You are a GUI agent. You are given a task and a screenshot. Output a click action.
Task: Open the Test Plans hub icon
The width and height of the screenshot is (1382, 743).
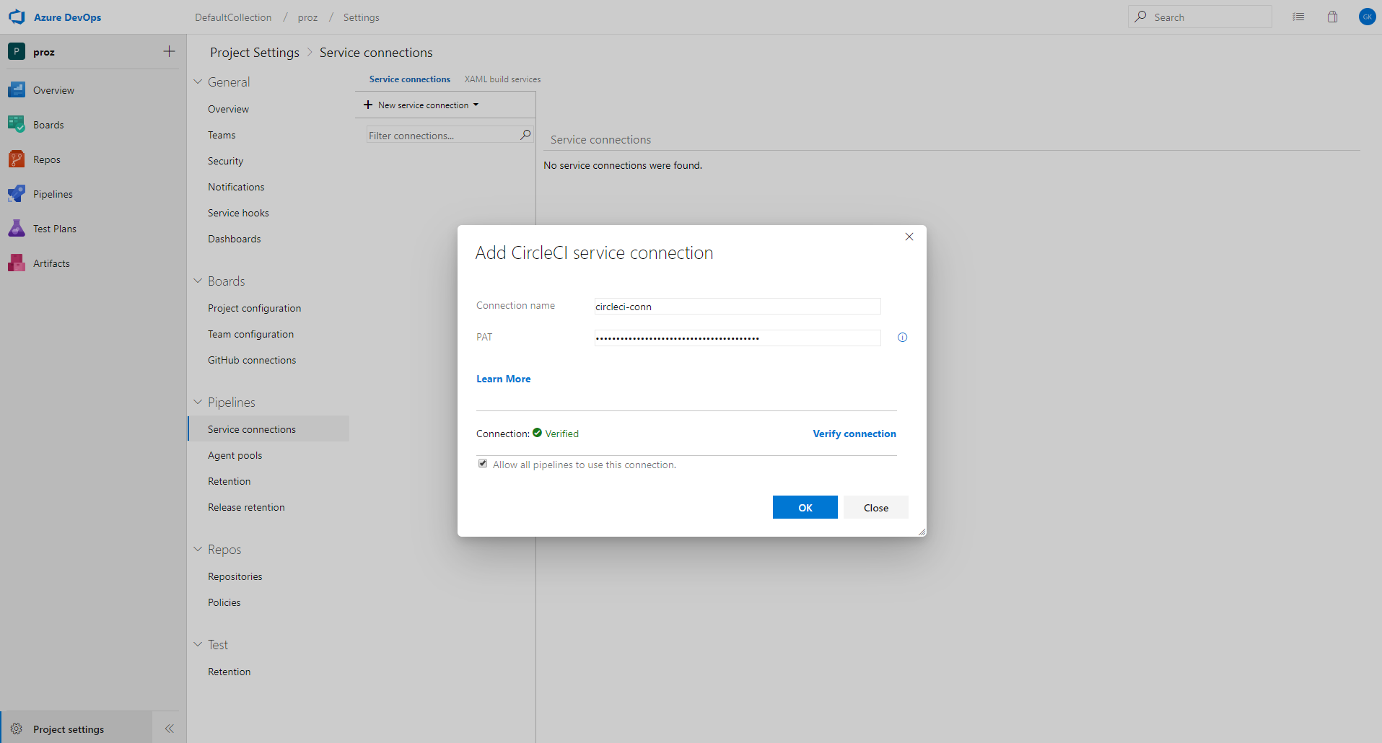click(x=17, y=229)
